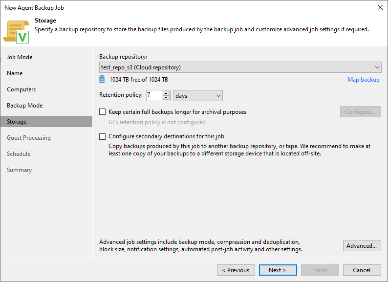388x282 pixels.
Task: Enable keeping full backups for archival purposes
Action: [x=103, y=112]
